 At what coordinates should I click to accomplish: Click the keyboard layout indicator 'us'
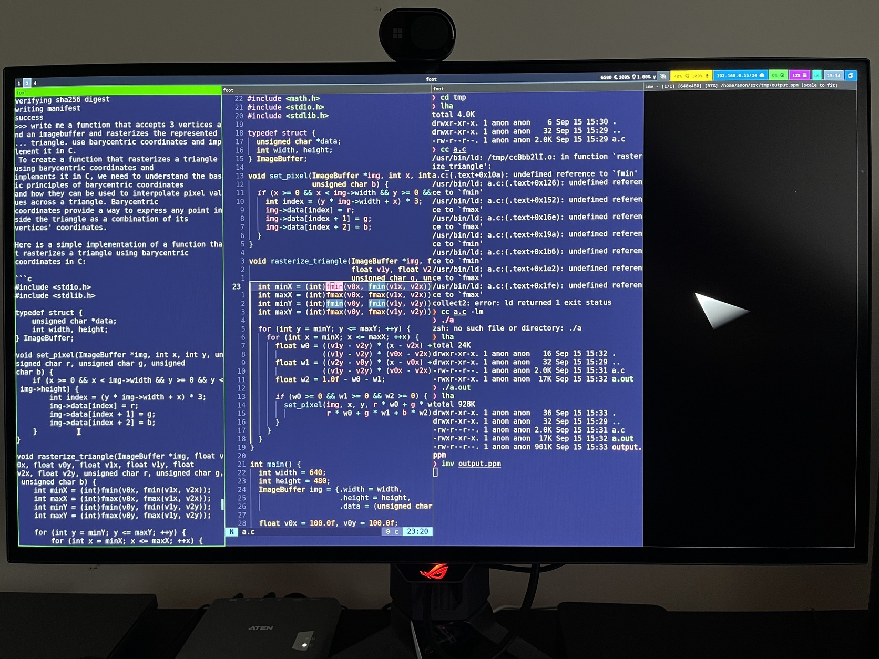pyautogui.click(x=816, y=76)
